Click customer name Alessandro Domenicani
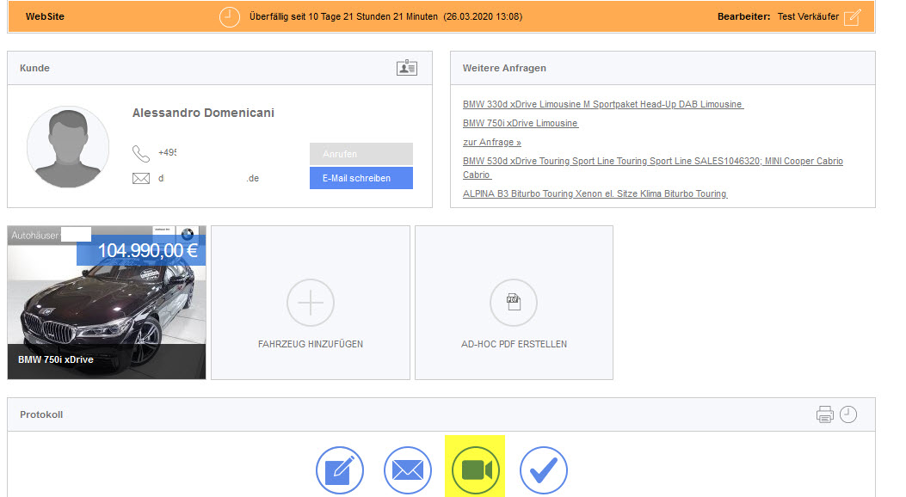 point(203,114)
